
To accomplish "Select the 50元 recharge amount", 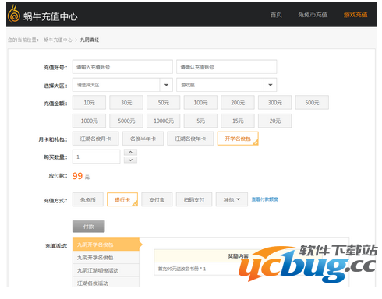I will (164, 103).
